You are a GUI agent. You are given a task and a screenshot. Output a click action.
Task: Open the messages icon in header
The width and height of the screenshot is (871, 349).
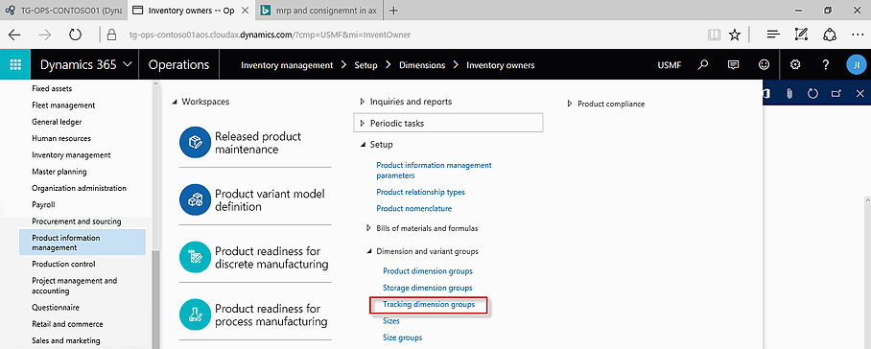(733, 65)
